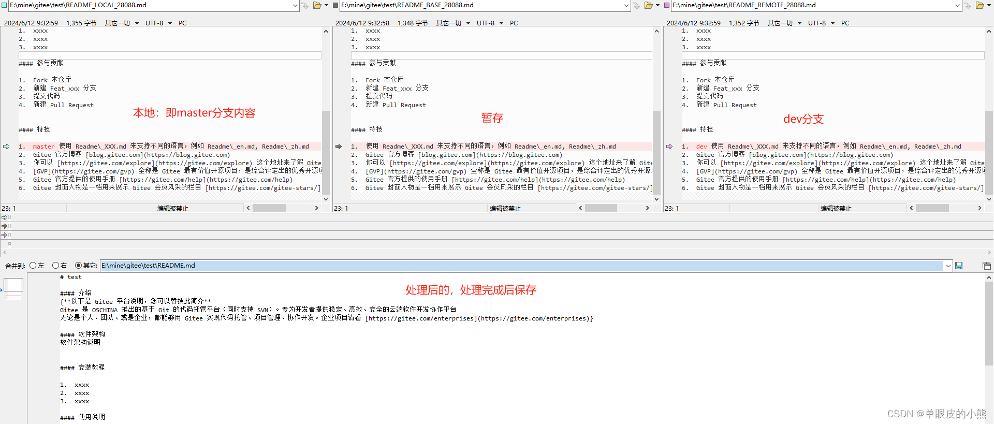
Task: Click the '#### 参与贡献' heading in the BASE pane
Action: point(373,63)
